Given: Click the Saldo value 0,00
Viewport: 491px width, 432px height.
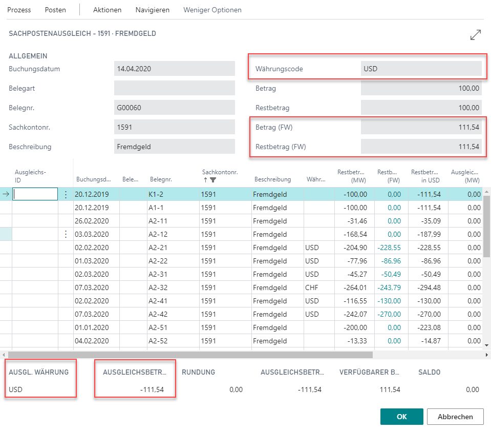Looking at the screenshot, I should pos(473,389).
